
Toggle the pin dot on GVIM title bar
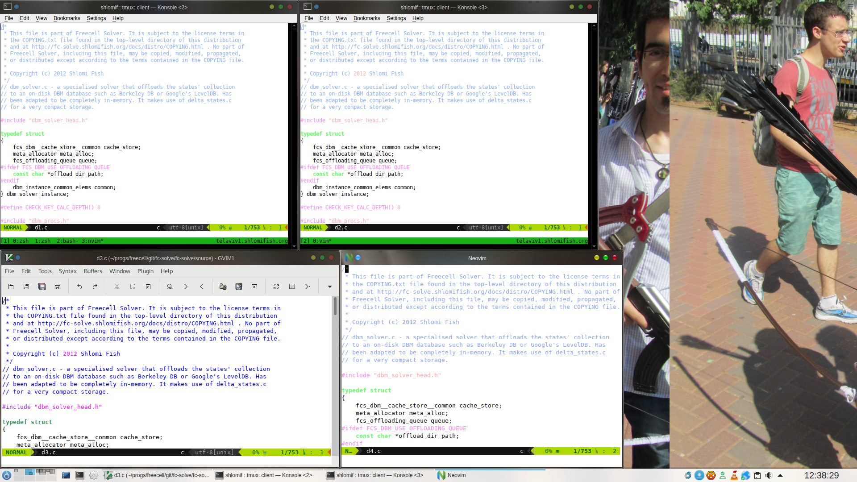[18, 258]
